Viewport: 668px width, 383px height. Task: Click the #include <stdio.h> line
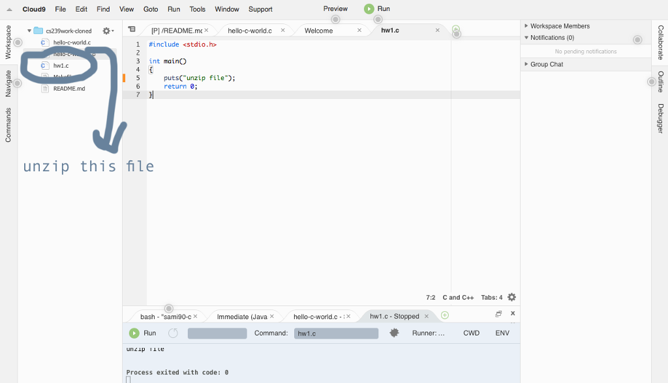pos(183,44)
